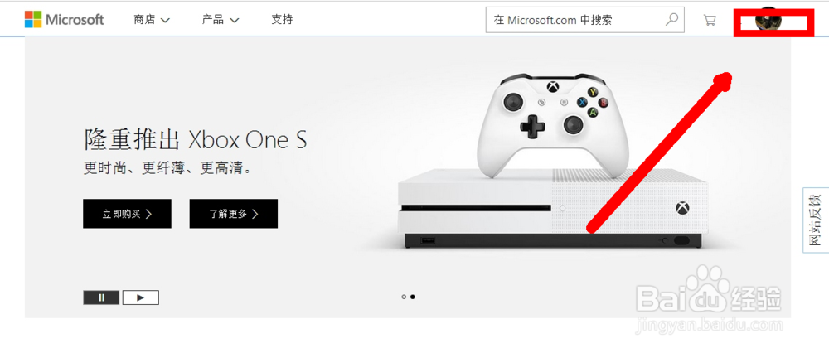Expand the 商店 dropdown menu
Screen dimensions: 829x353
pyautogui.click(x=152, y=20)
